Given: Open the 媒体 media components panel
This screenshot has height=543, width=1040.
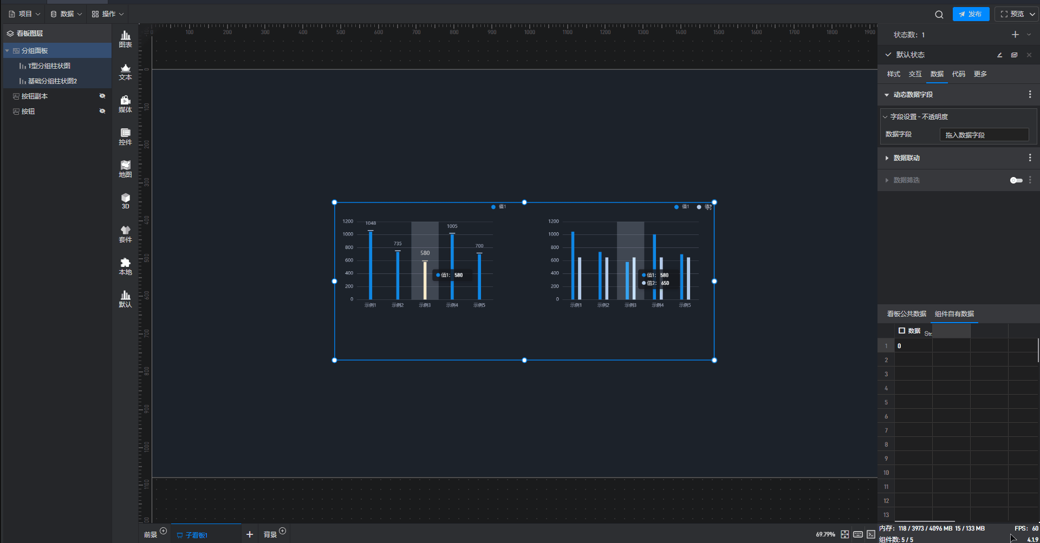Looking at the screenshot, I should tap(125, 104).
